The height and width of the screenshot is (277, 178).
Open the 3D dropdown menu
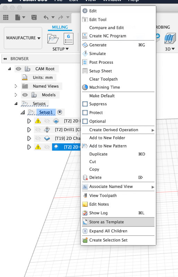(x=170, y=49)
